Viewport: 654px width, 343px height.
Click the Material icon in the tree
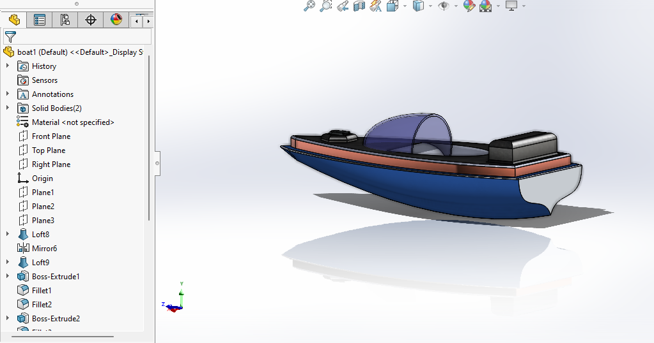point(22,121)
